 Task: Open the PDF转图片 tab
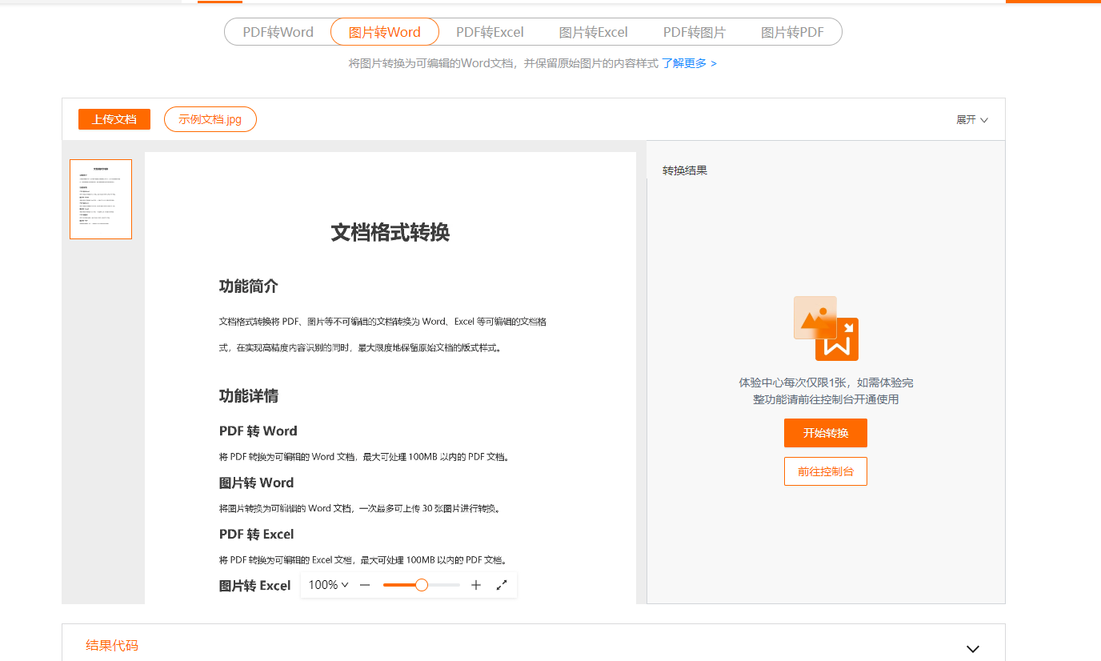coord(695,32)
